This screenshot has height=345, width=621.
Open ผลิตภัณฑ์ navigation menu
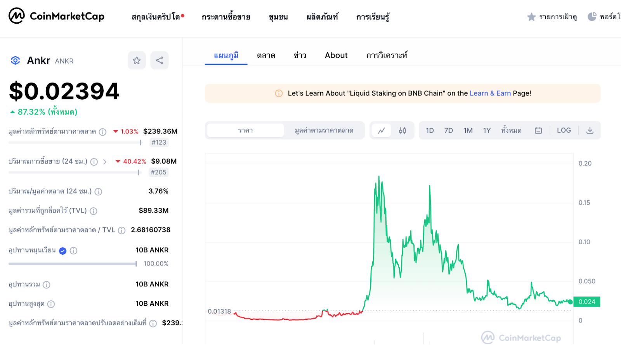[322, 17]
